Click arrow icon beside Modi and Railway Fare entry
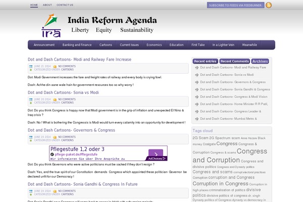The image size is (303, 202). point(197,68)
